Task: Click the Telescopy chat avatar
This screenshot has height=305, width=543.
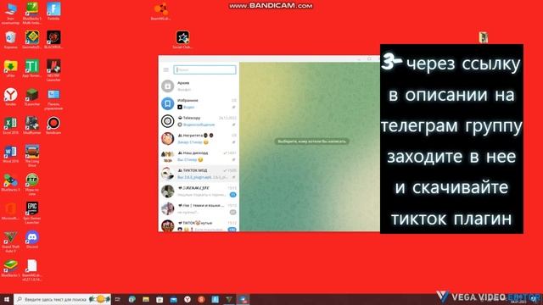Action: tap(168, 121)
